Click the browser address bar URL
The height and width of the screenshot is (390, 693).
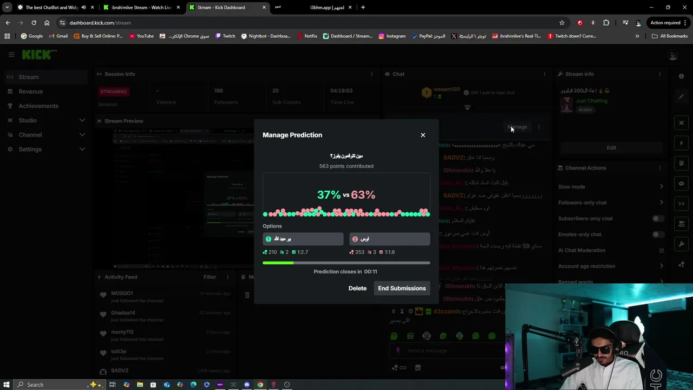coord(100,23)
